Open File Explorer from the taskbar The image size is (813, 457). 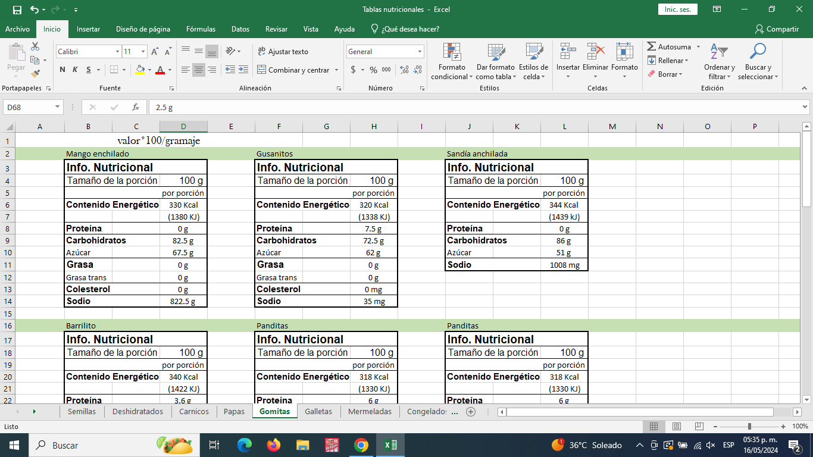tap(302, 445)
